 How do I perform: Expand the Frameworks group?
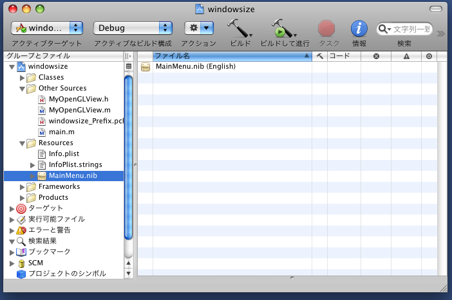(x=23, y=187)
